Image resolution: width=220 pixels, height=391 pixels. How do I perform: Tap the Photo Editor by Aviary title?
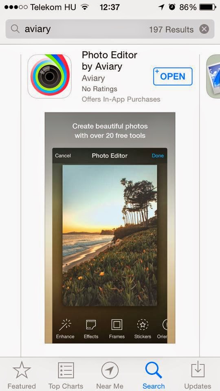[x=110, y=61]
